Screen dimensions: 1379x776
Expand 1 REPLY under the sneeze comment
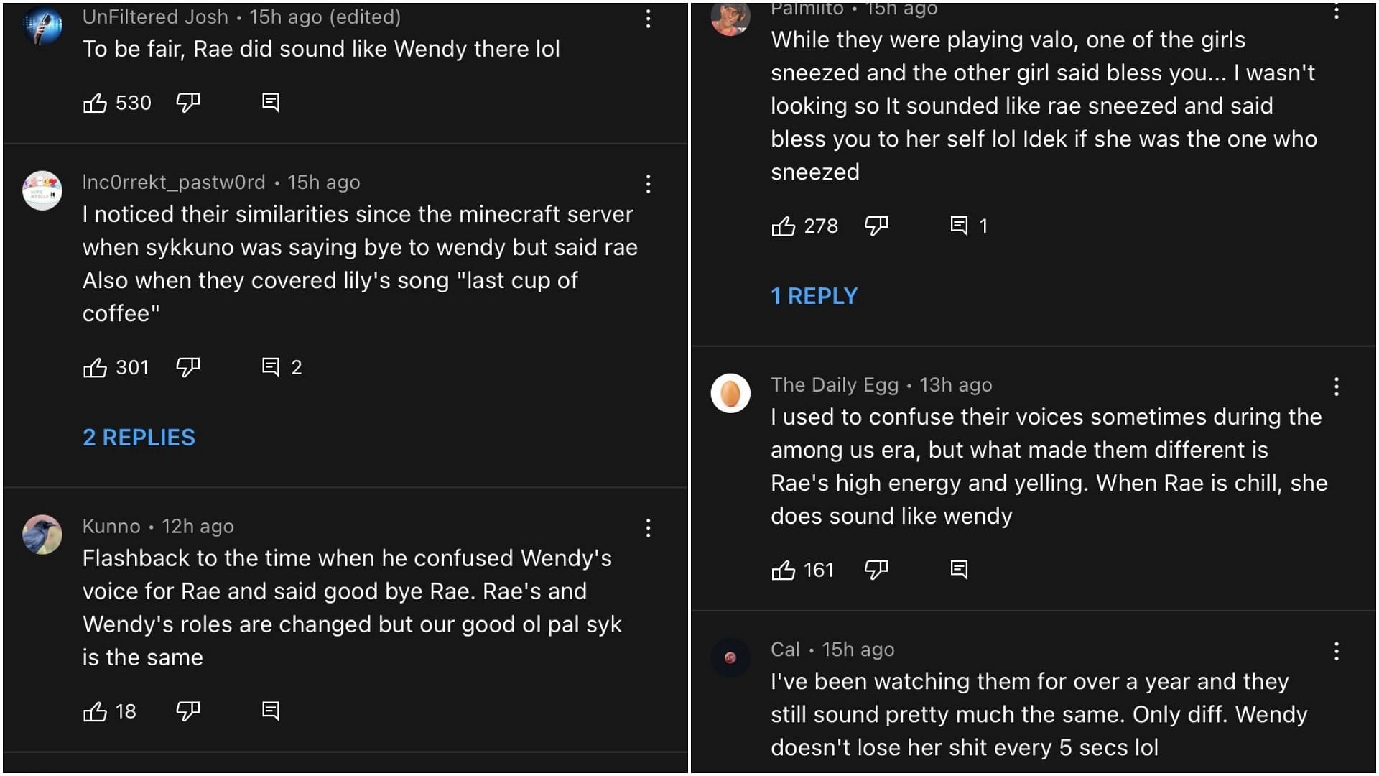[814, 296]
